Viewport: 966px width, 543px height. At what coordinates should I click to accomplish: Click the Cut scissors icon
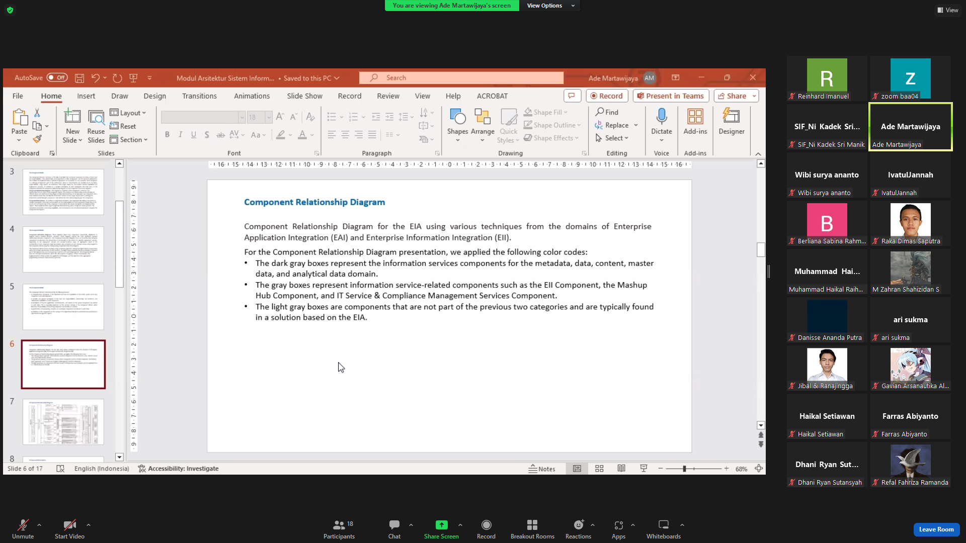37,113
